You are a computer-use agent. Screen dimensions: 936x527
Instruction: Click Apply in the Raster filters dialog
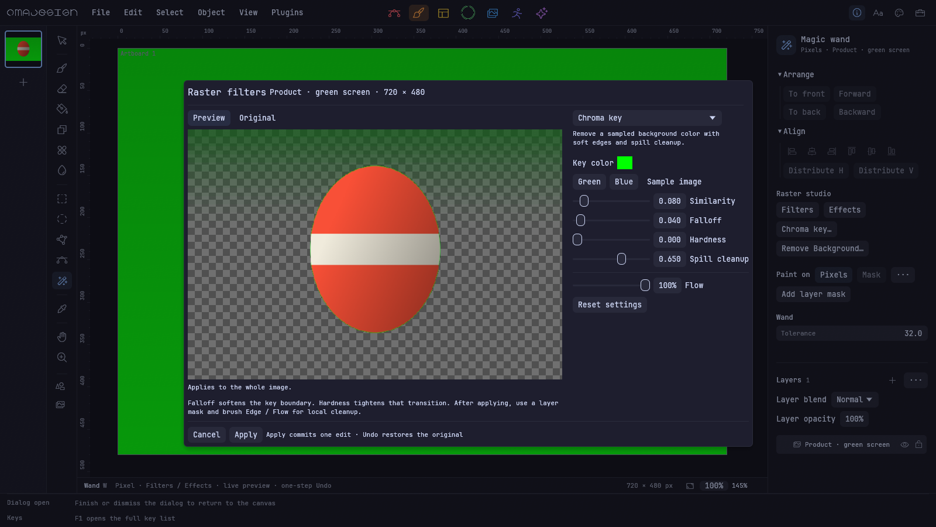[246, 434]
